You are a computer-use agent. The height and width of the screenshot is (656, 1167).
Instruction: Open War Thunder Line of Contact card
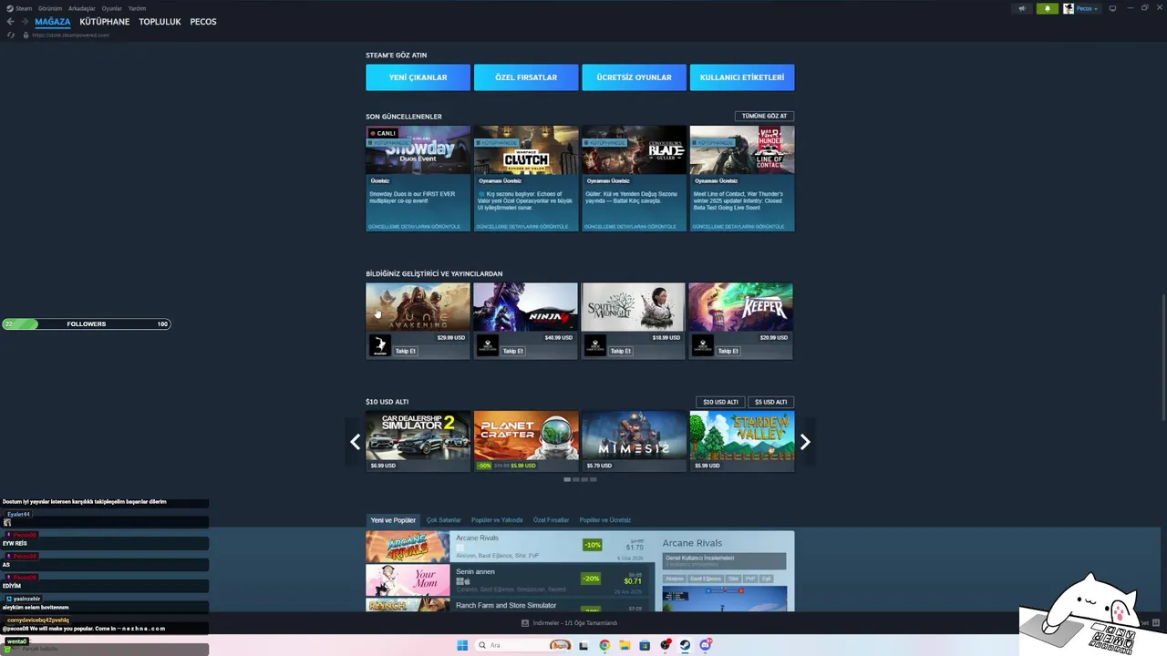pyautogui.click(x=742, y=178)
